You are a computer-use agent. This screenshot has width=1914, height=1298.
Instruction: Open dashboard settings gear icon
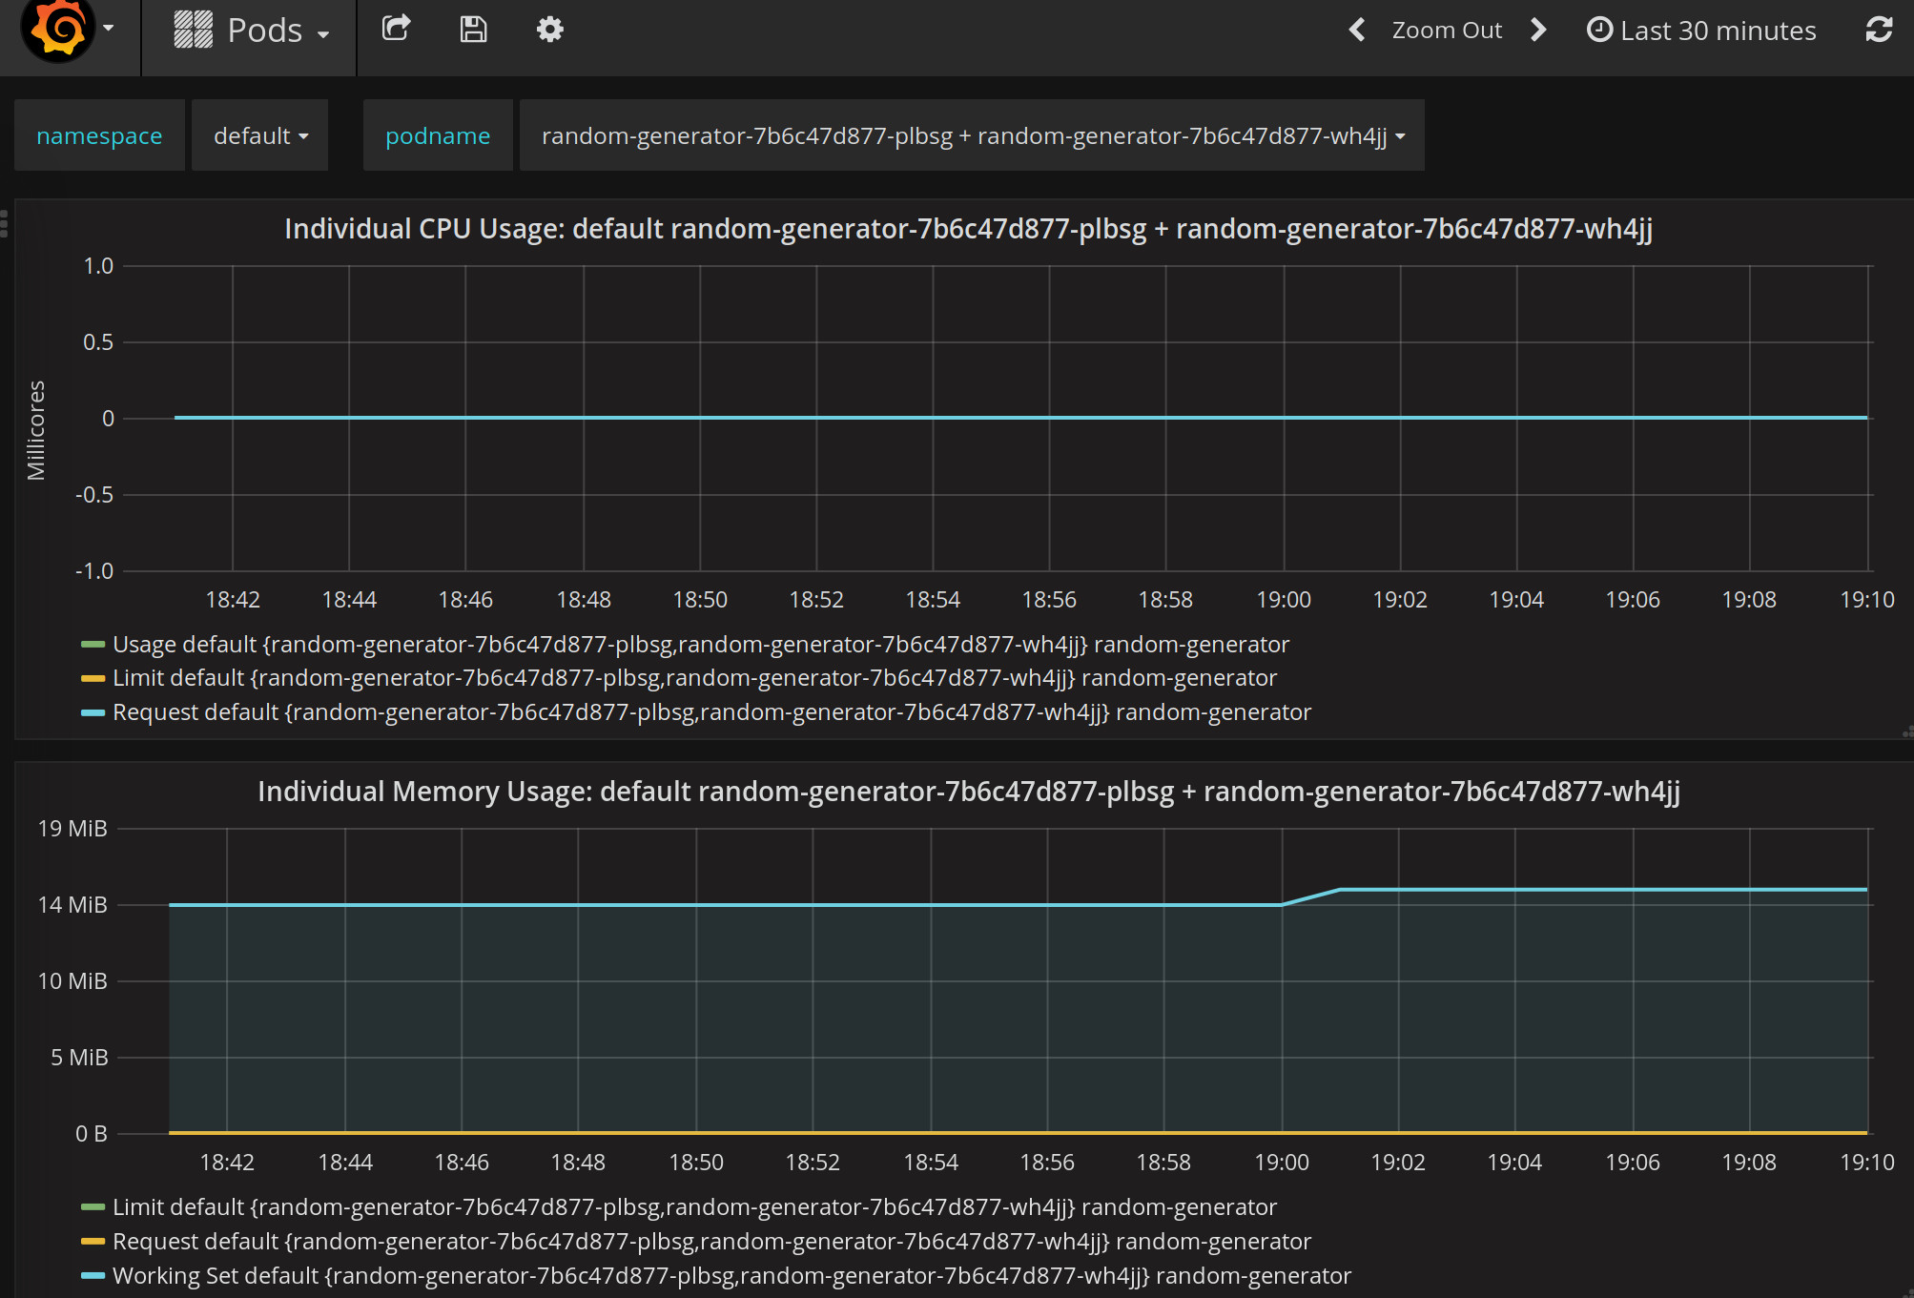(x=550, y=30)
